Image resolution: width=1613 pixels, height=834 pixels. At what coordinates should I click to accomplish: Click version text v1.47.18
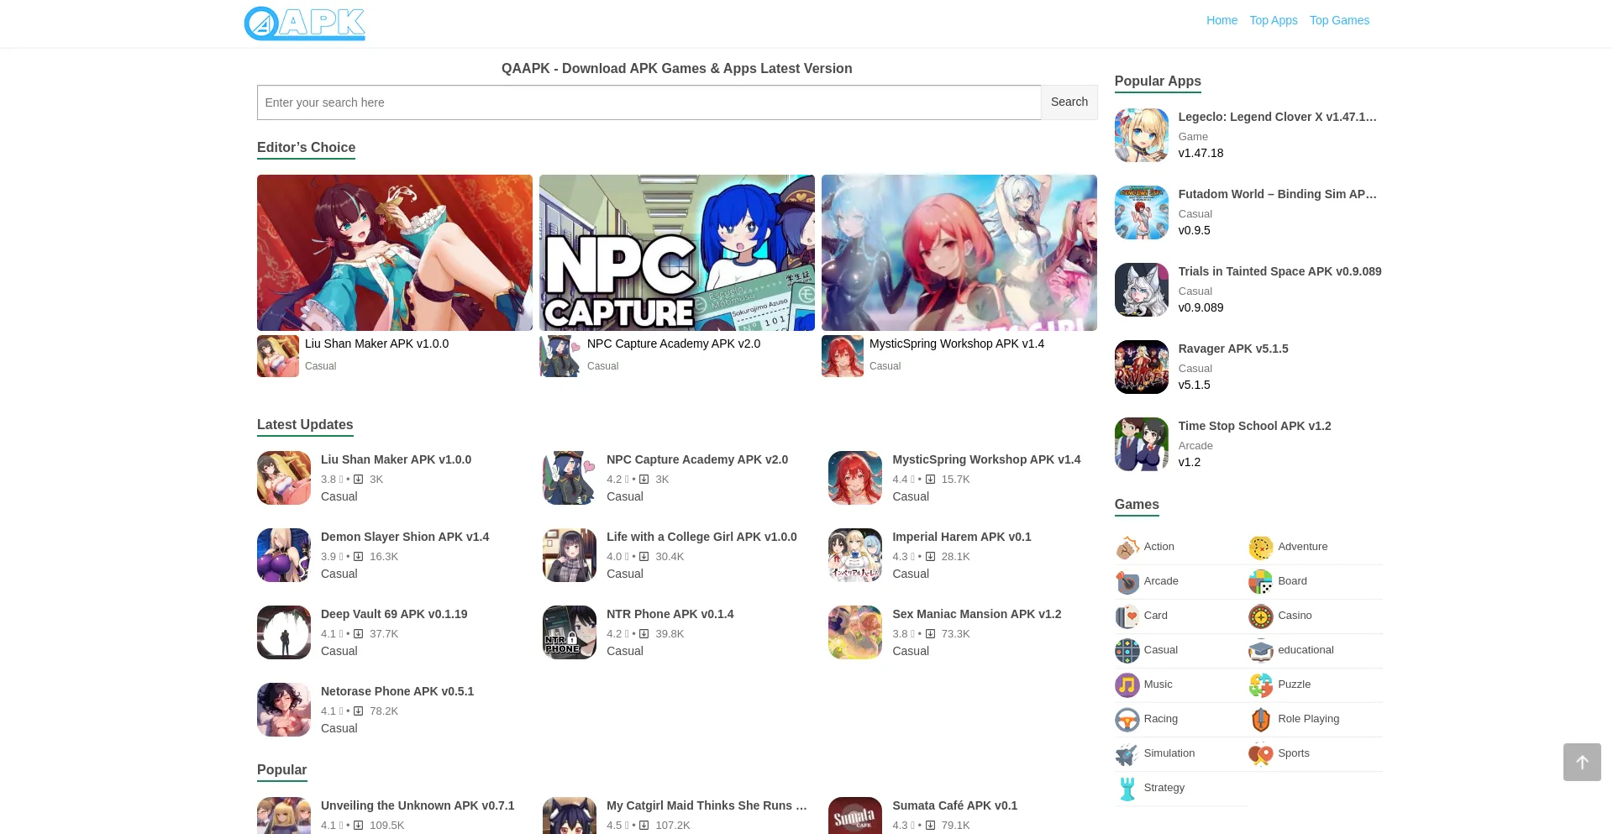[1201, 153]
